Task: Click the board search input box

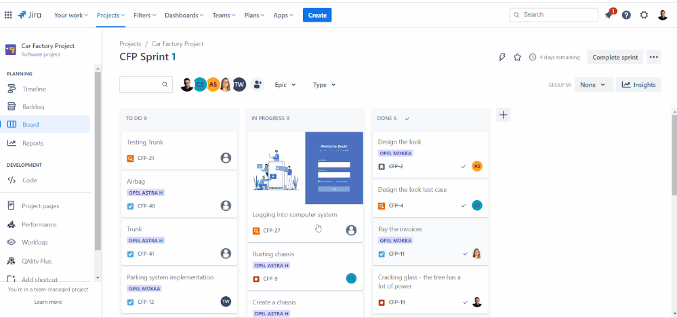Action: (146, 85)
